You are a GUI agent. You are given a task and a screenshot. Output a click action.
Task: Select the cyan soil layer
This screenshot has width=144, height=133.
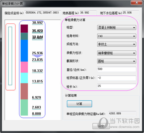[x=24, y=78]
